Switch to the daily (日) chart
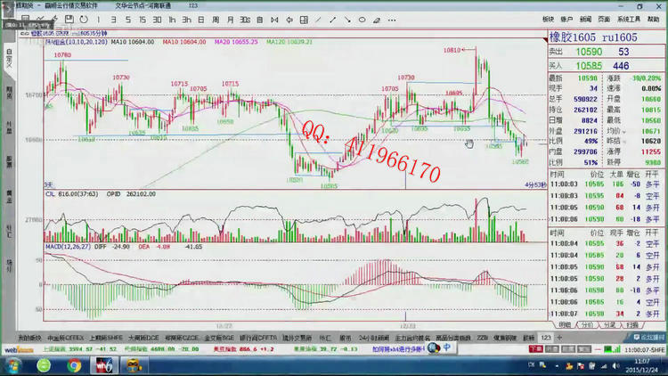668x376 pixels. [x=201, y=20]
